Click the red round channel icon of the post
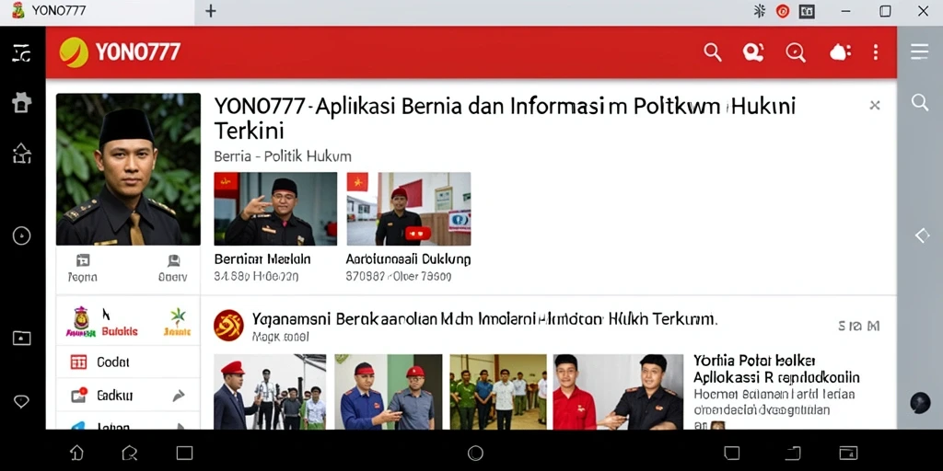 tap(228, 326)
